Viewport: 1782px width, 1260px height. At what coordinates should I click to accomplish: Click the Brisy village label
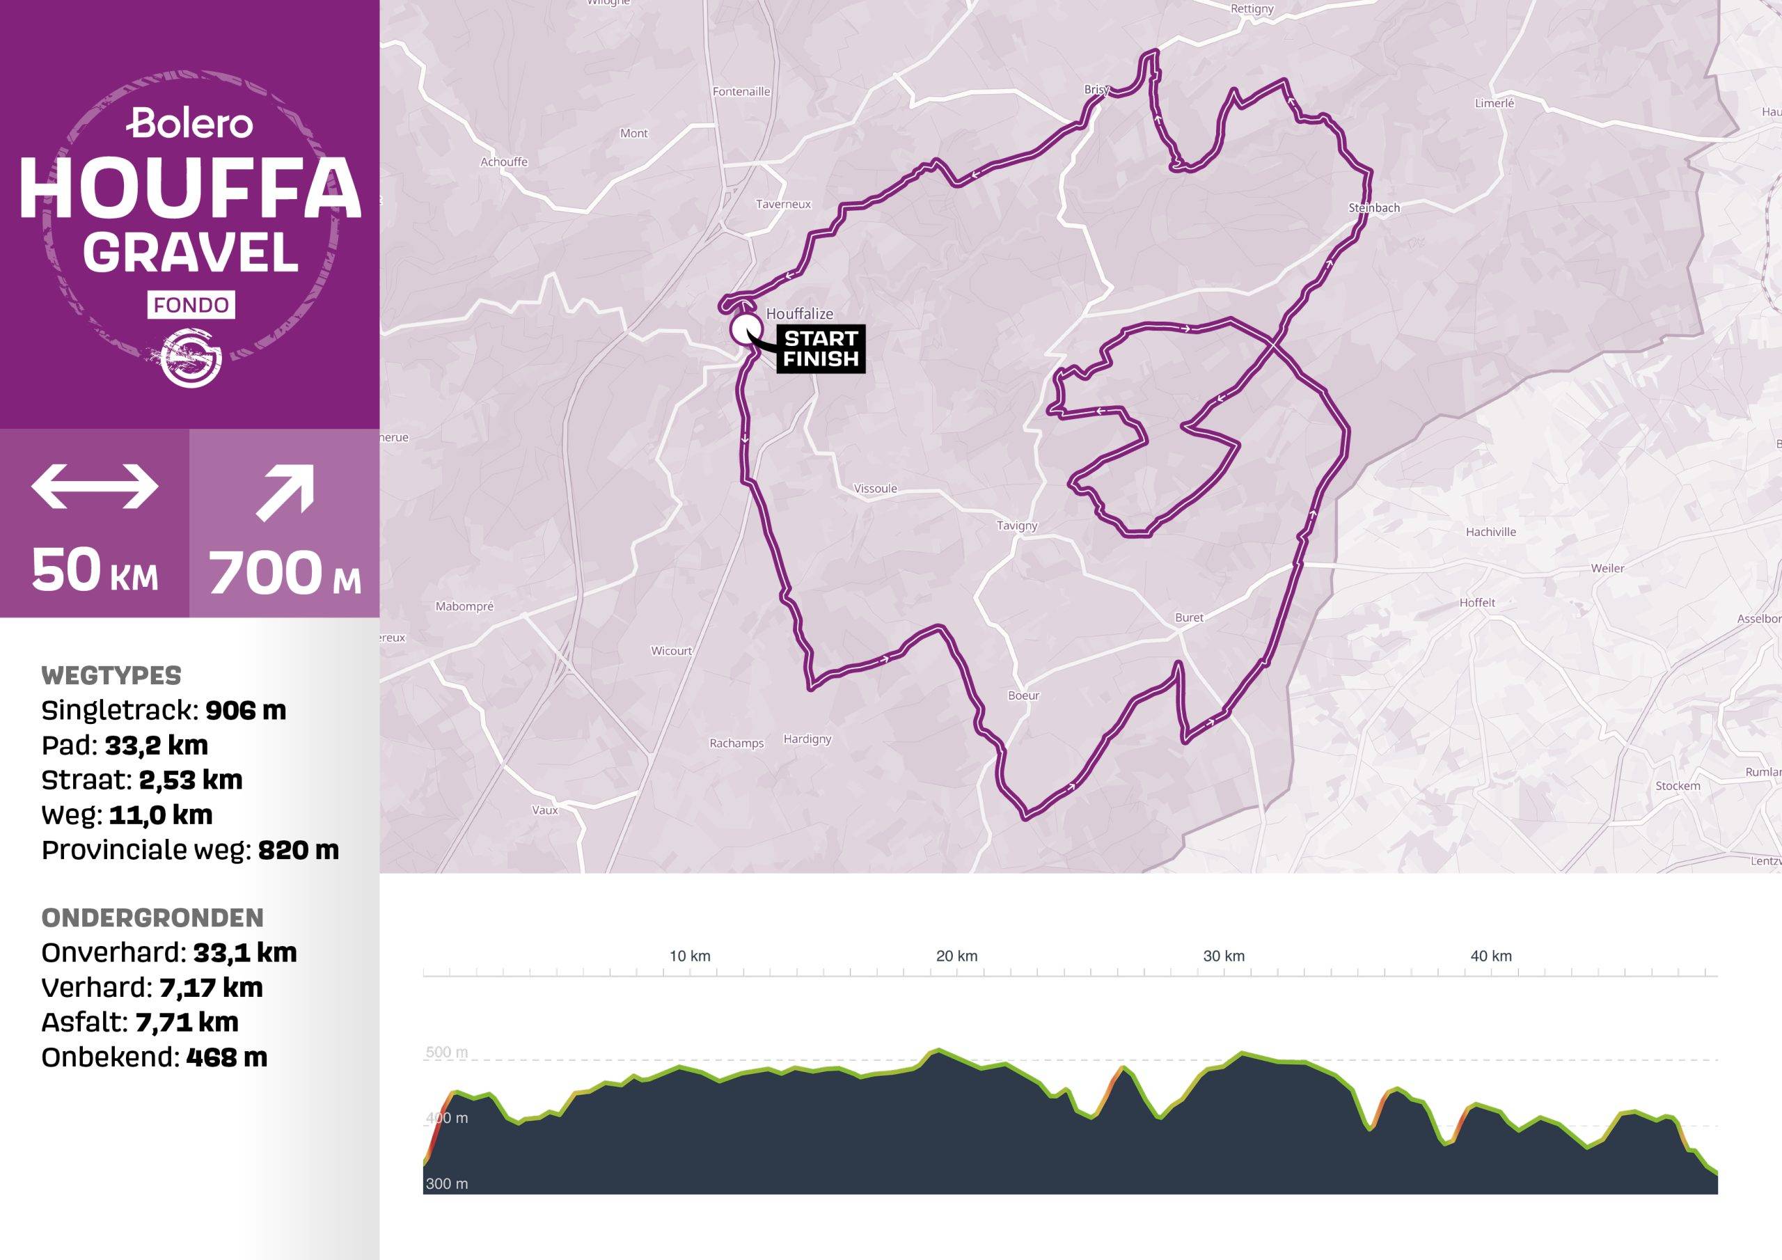[x=1096, y=90]
